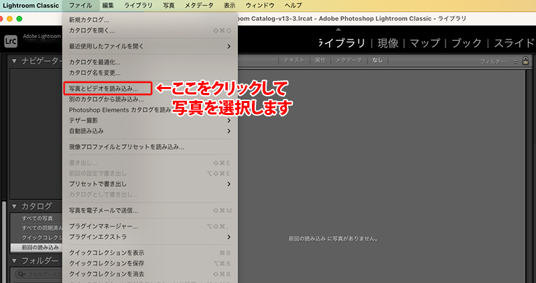
Task: Expand プリセットで書き出し submenu
Action: (x=149, y=184)
